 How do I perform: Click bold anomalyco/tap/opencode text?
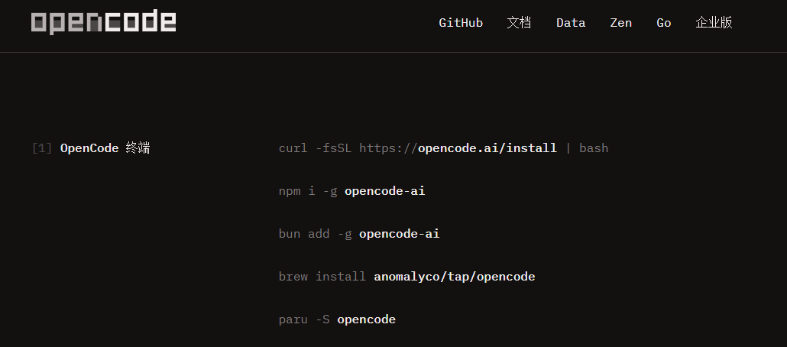click(454, 277)
